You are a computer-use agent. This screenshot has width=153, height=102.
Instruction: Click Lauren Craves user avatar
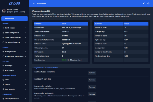pos(4,11)
